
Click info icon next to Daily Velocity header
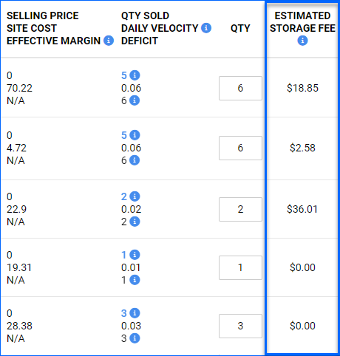click(x=206, y=28)
